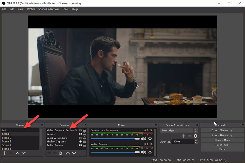The height and width of the screenshot is (163, 245).
Task: Pop out the Sources dock panel
Action: [86, 125]
